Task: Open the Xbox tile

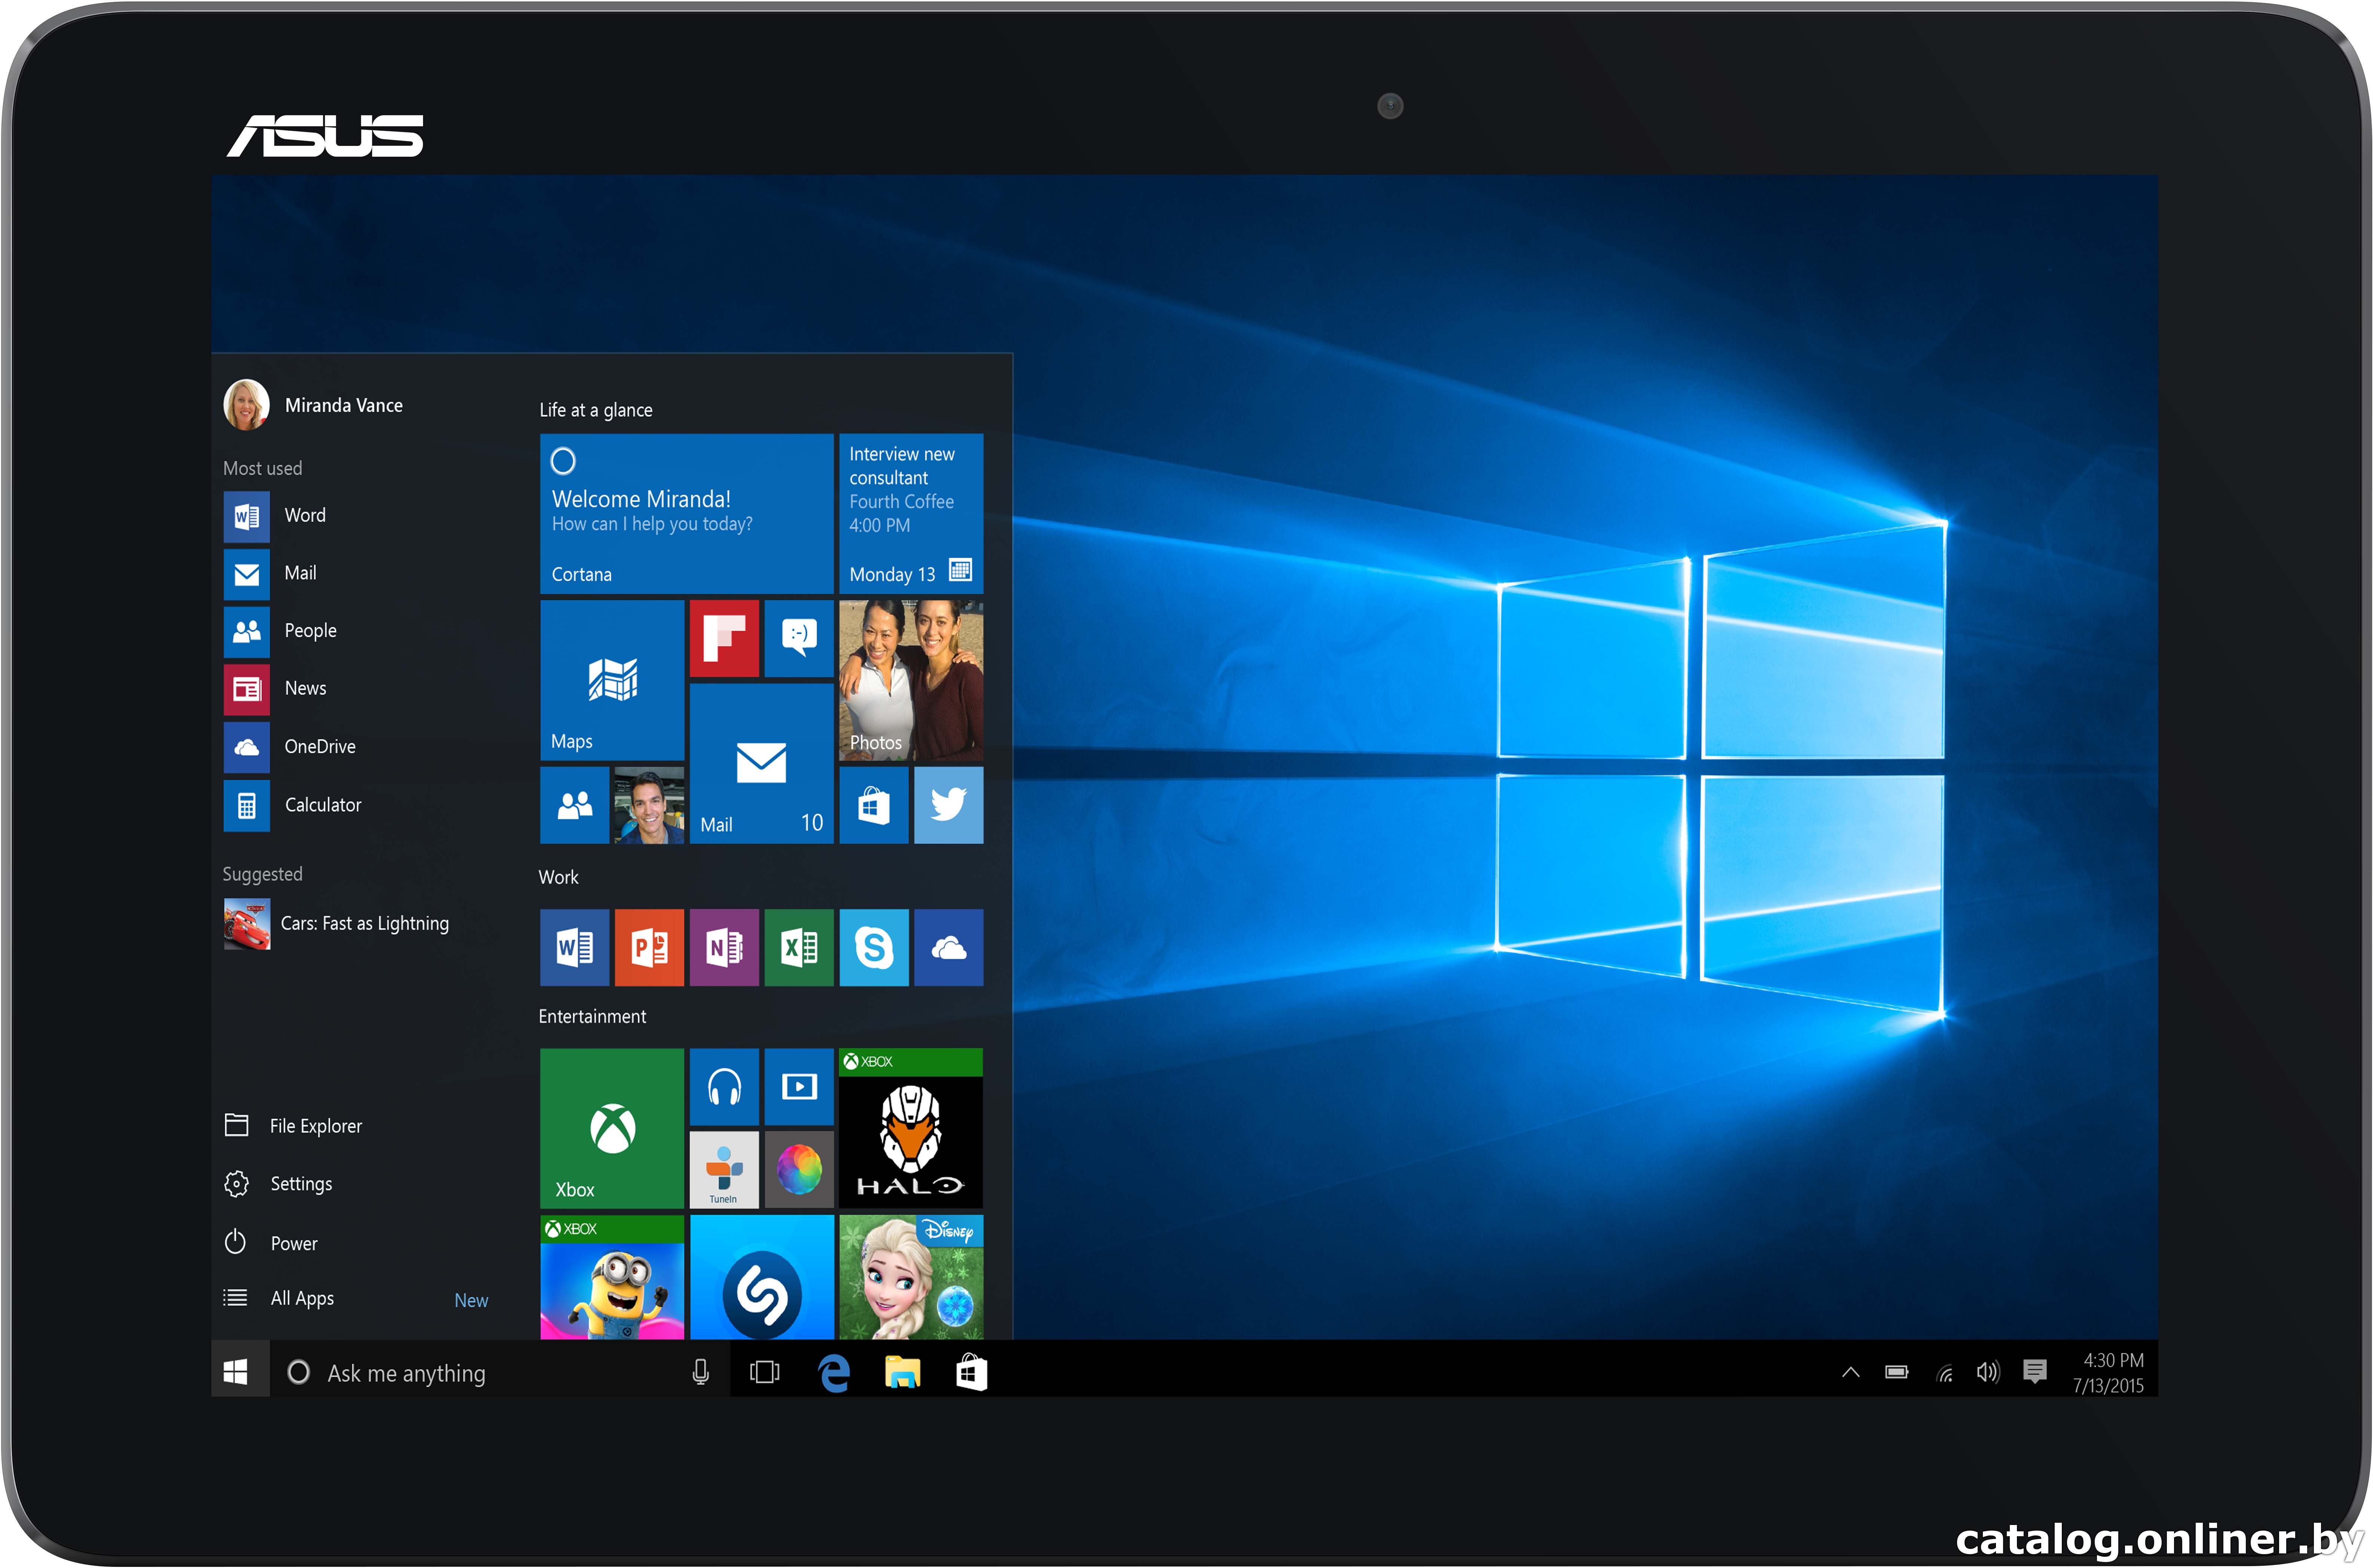Action: (612, 1129)
